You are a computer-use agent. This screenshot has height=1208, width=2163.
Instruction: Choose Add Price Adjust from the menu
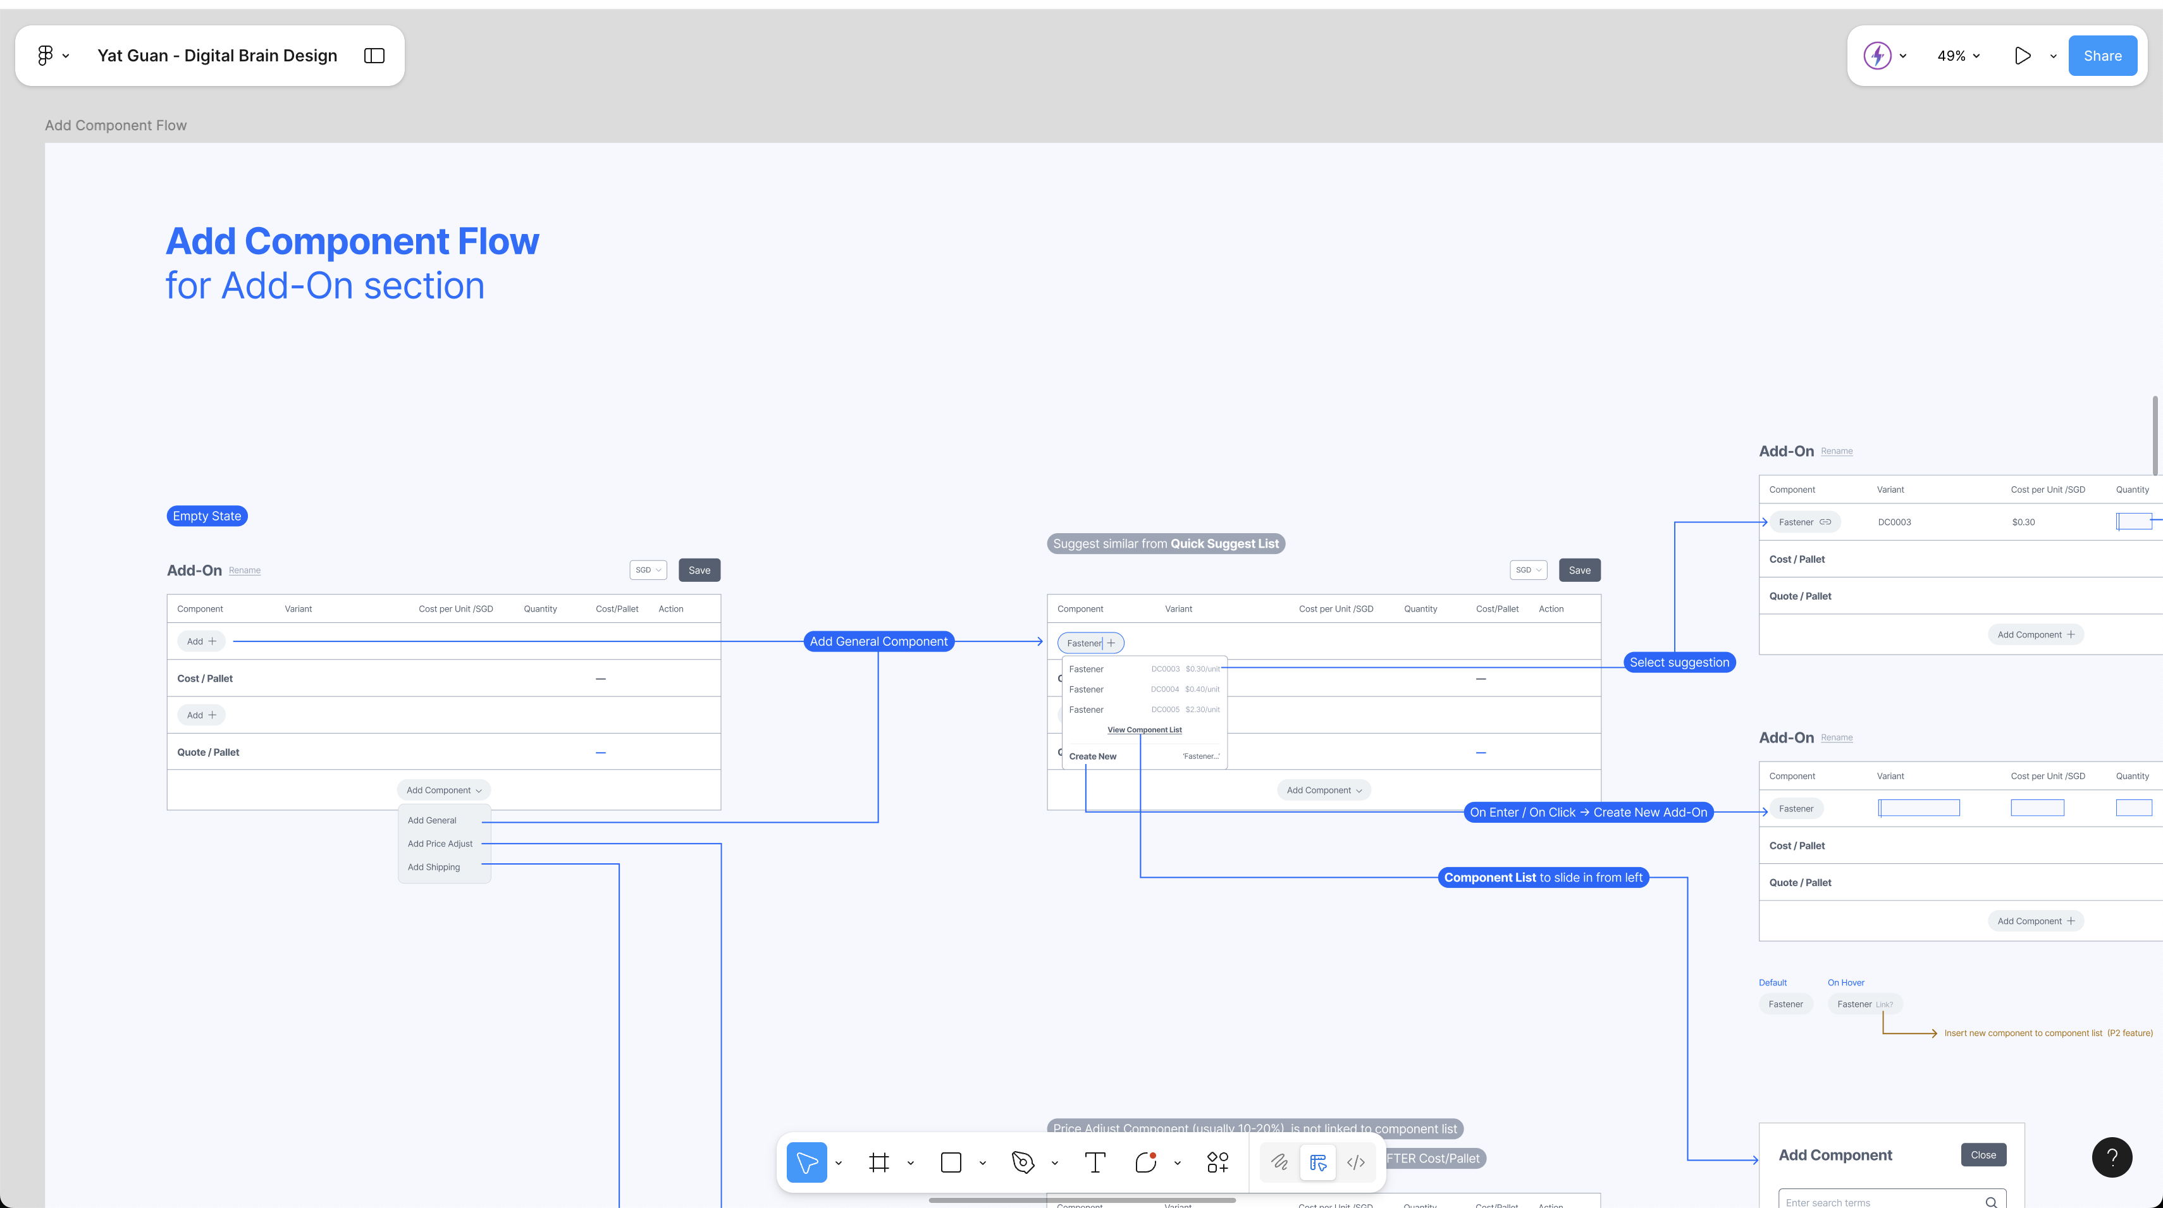439,844
